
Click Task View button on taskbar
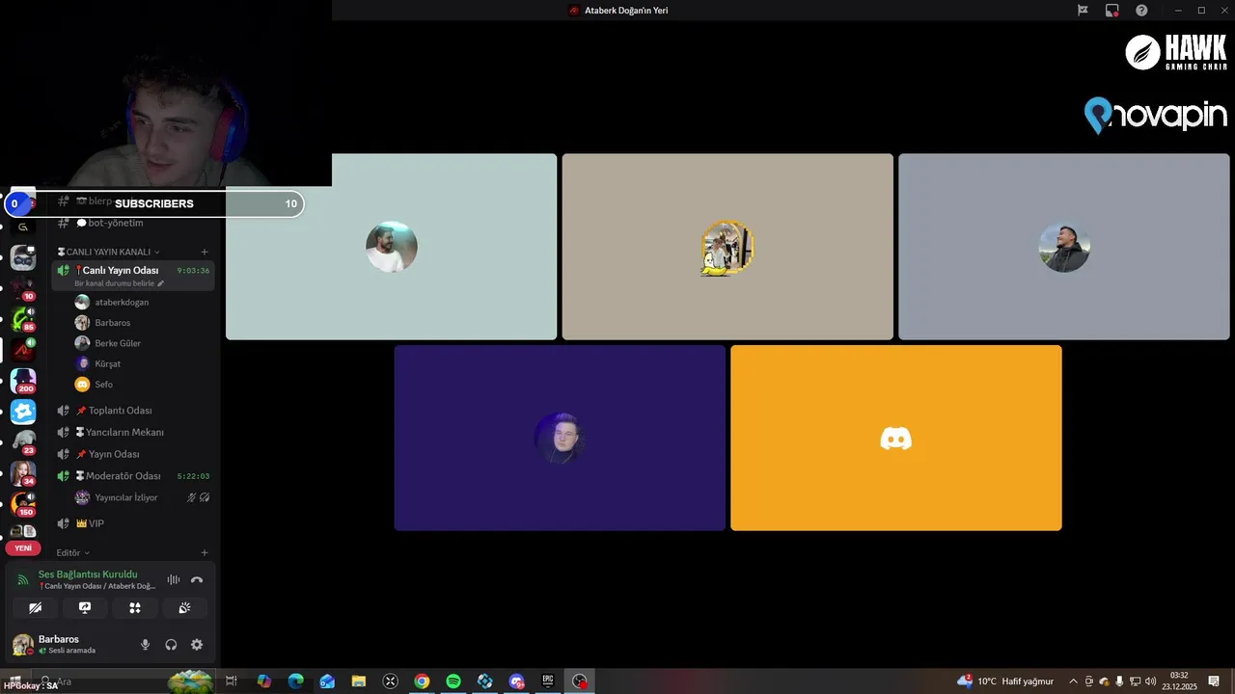pos(232,681)
